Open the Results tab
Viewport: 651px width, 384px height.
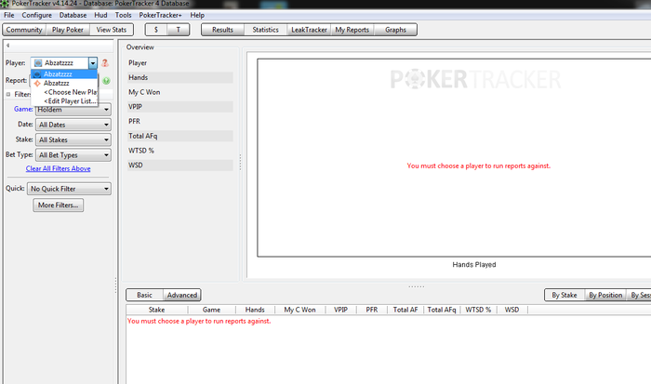point(222,30)
